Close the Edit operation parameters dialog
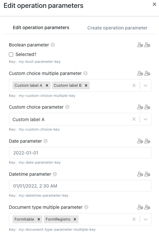The height and width of the screenshot is (234, 159). pos(154,4)
